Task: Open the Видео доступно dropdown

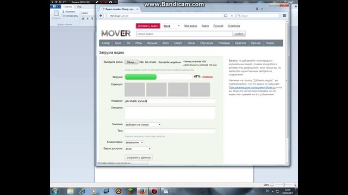Action: (138, 149)
